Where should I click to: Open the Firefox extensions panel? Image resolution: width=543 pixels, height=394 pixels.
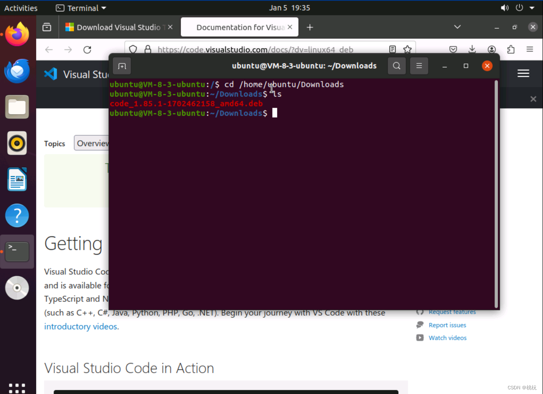[x=511, y=49]
